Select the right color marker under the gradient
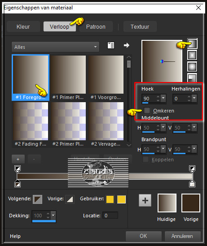 click(x=192, y=184)
